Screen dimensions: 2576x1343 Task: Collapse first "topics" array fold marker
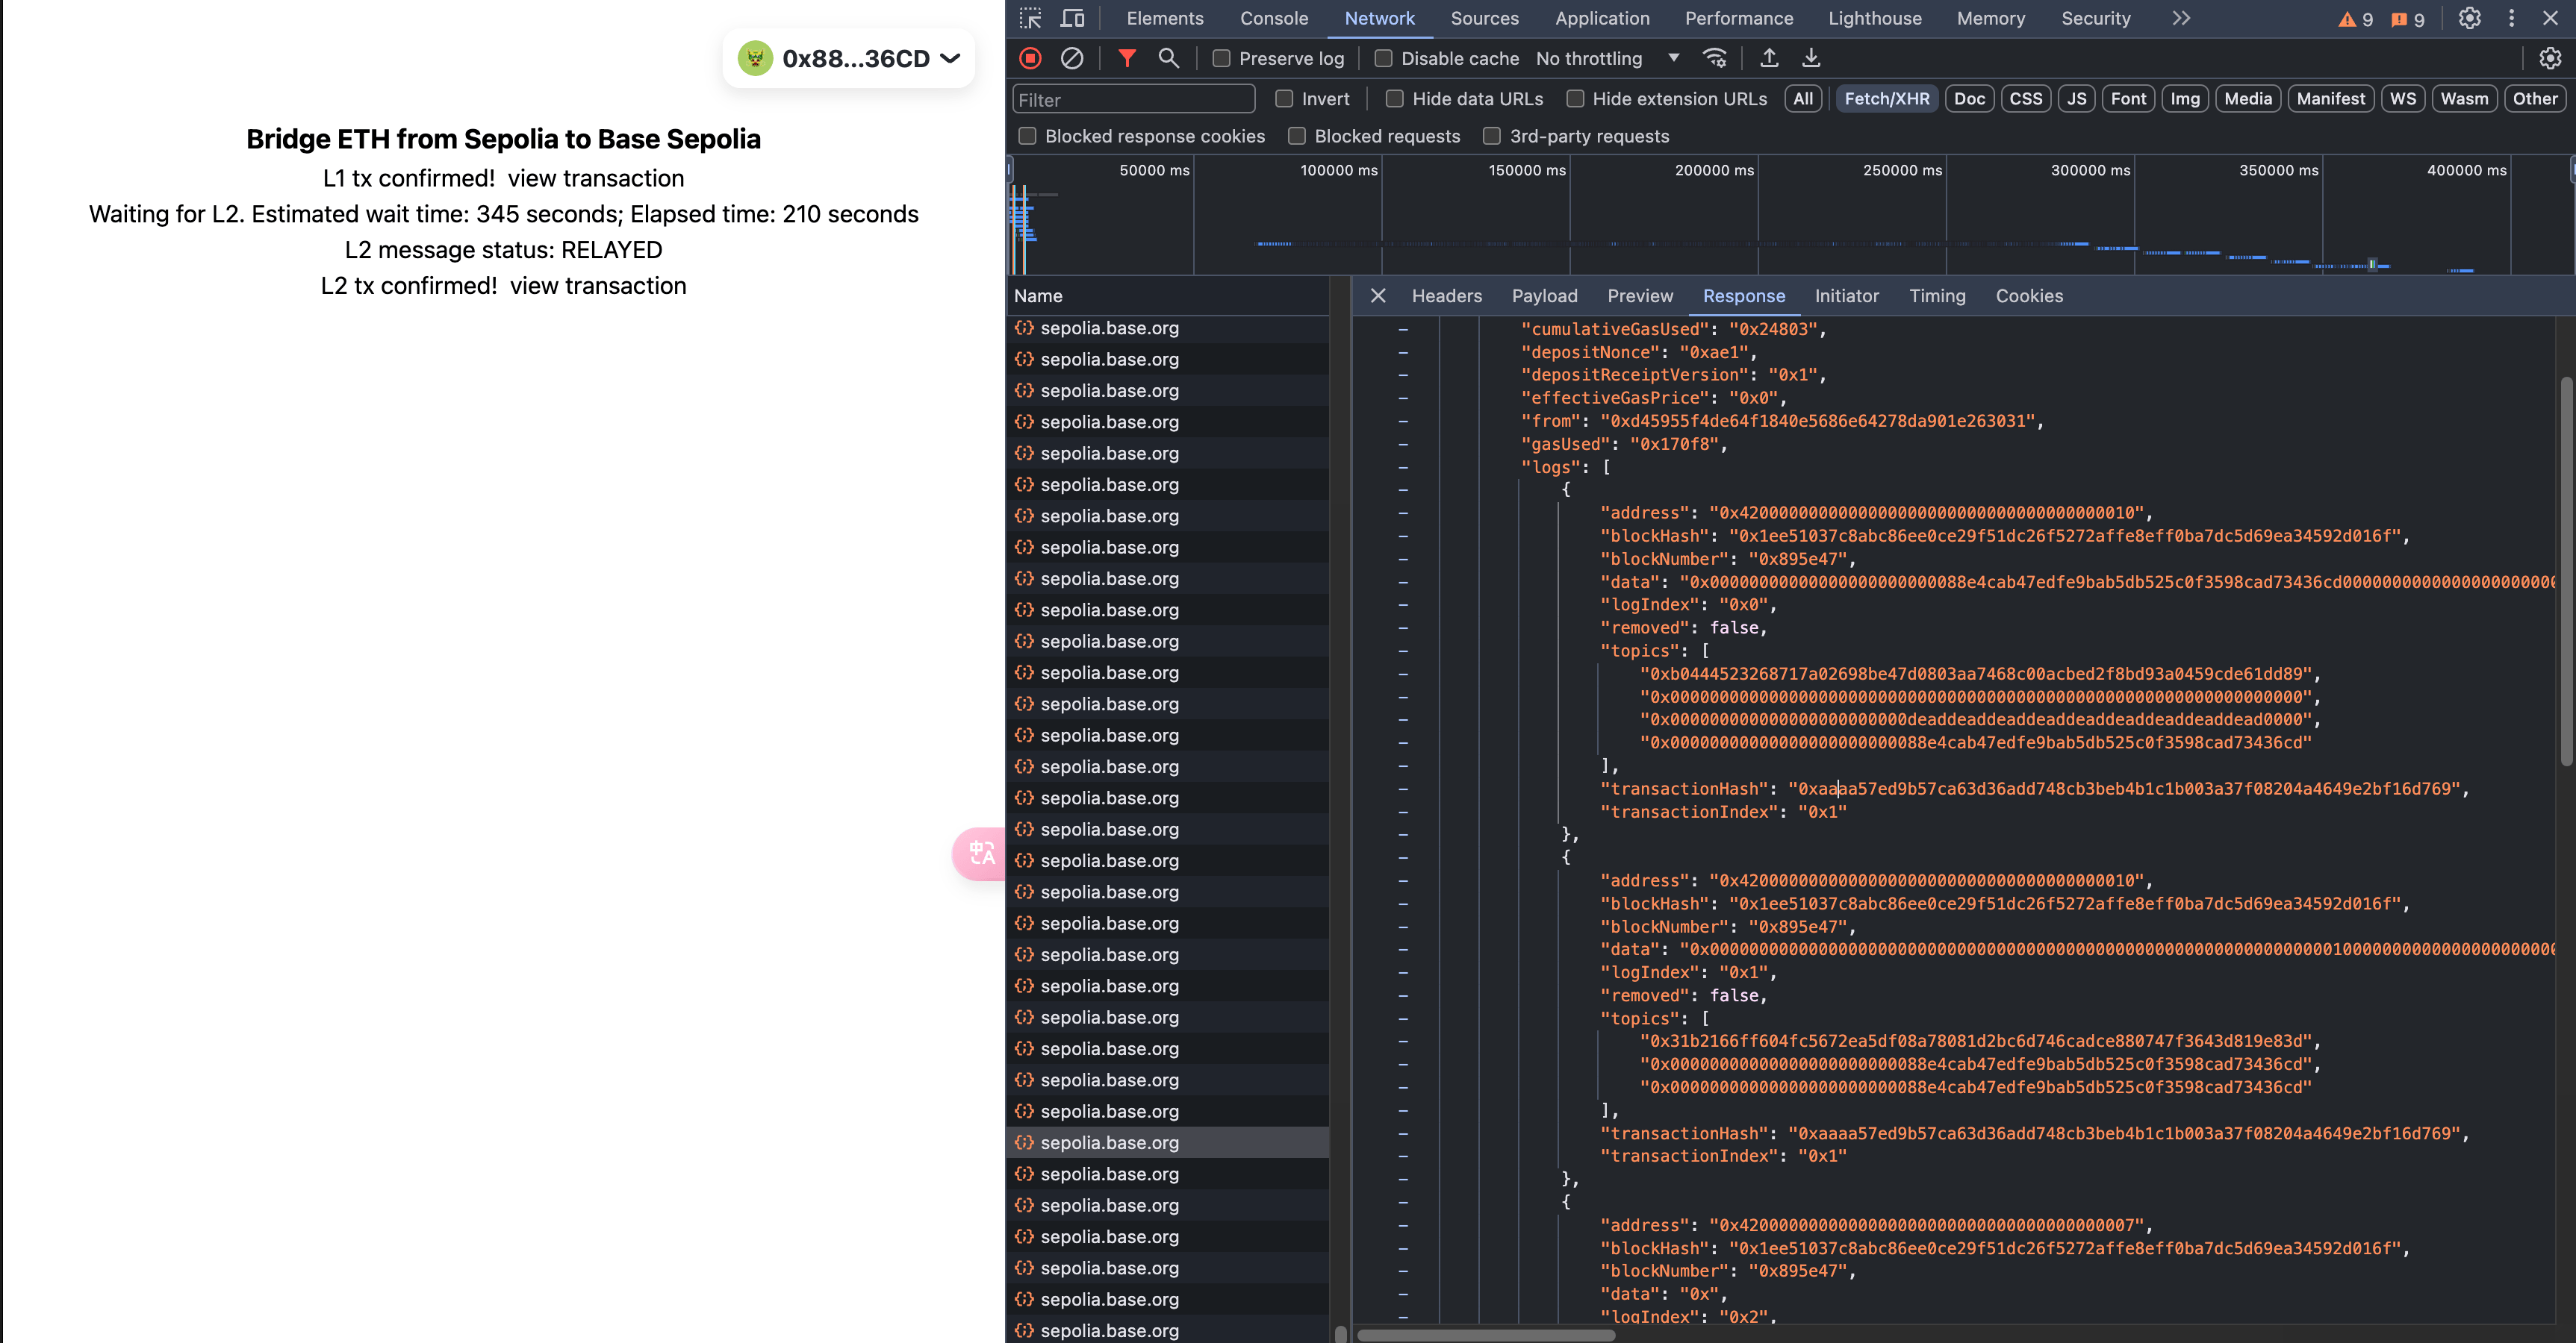pyautogui.click(x=1403, y=651)
